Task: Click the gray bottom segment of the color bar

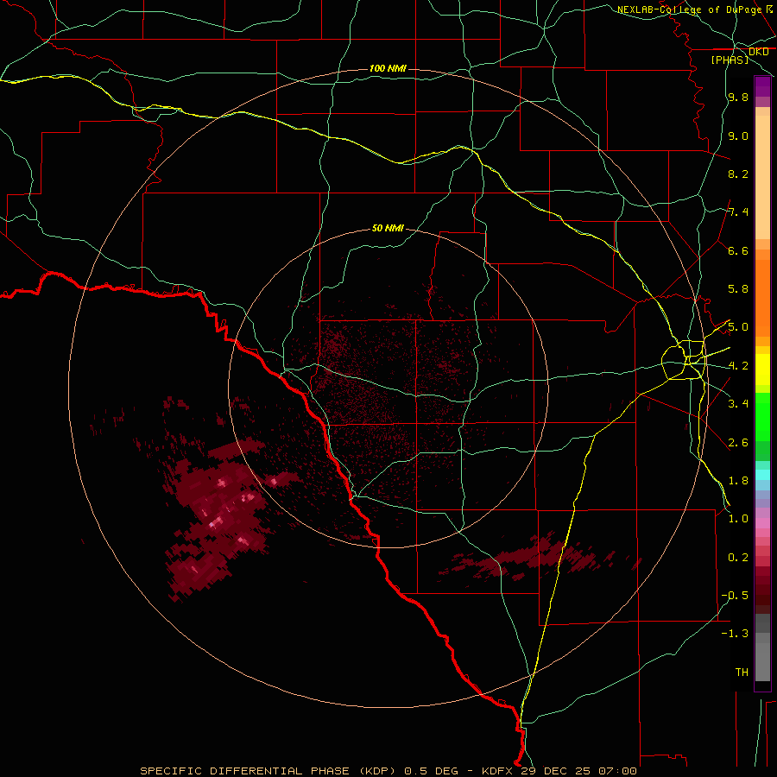Action: coord(762,661)
